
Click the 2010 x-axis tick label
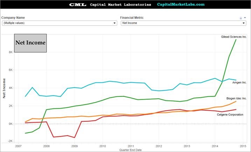[x=103, y=146]
